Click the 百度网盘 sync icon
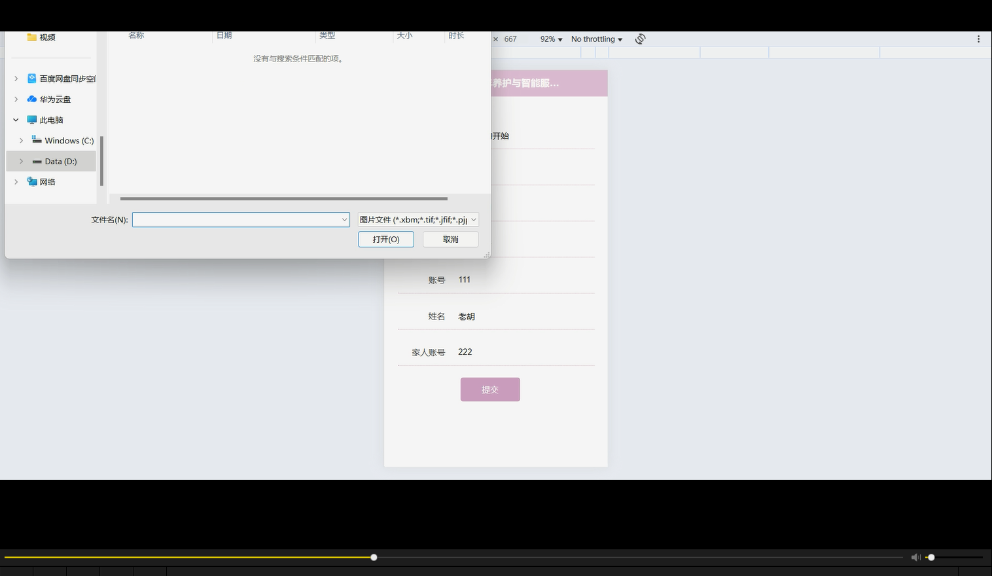Viewport: 992px width, 576px height. 31,79
